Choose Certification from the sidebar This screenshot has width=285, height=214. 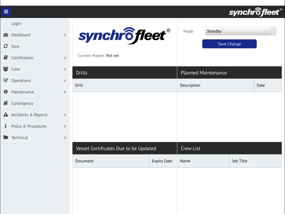click(35, 58)
